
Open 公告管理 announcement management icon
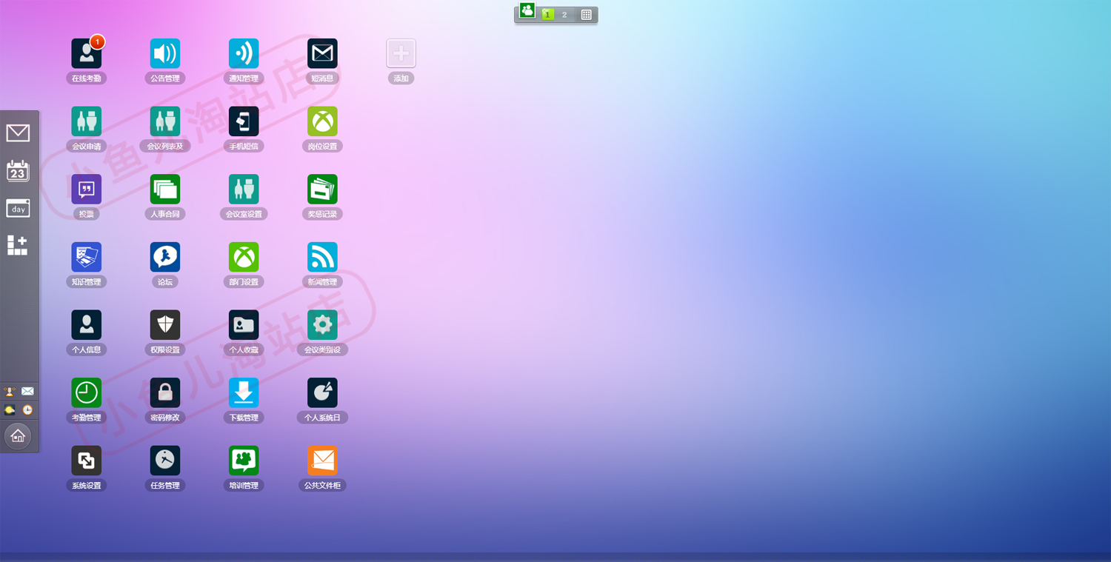[165, 54]
